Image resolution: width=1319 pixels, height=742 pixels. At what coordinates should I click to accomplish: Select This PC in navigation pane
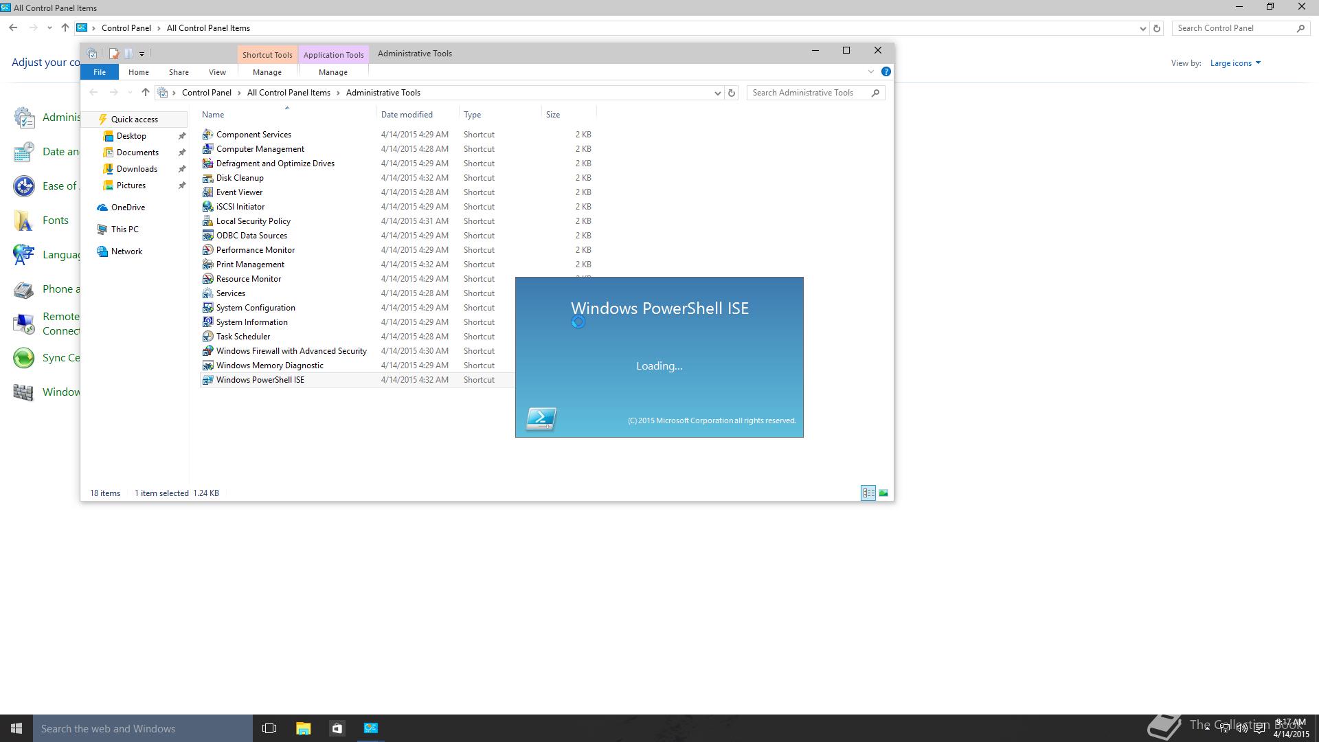pyautogui.click(x=124, y=229)
